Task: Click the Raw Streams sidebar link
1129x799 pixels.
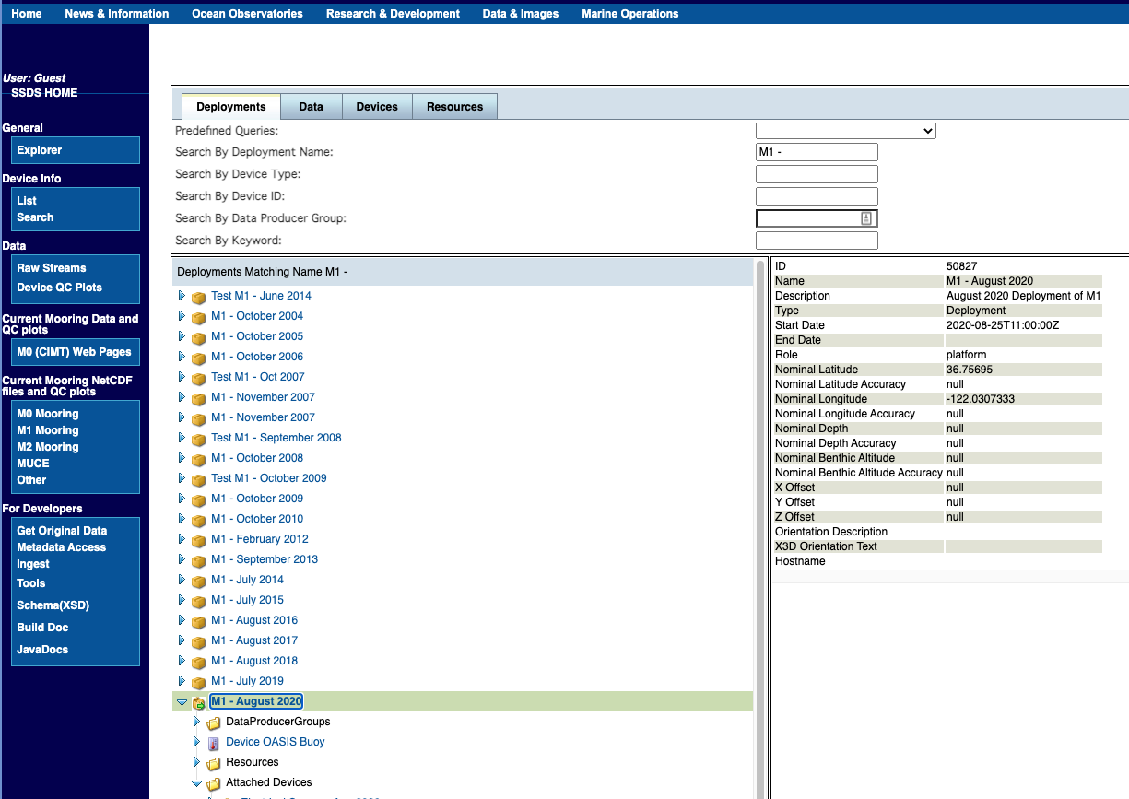Action: [52, 268]
